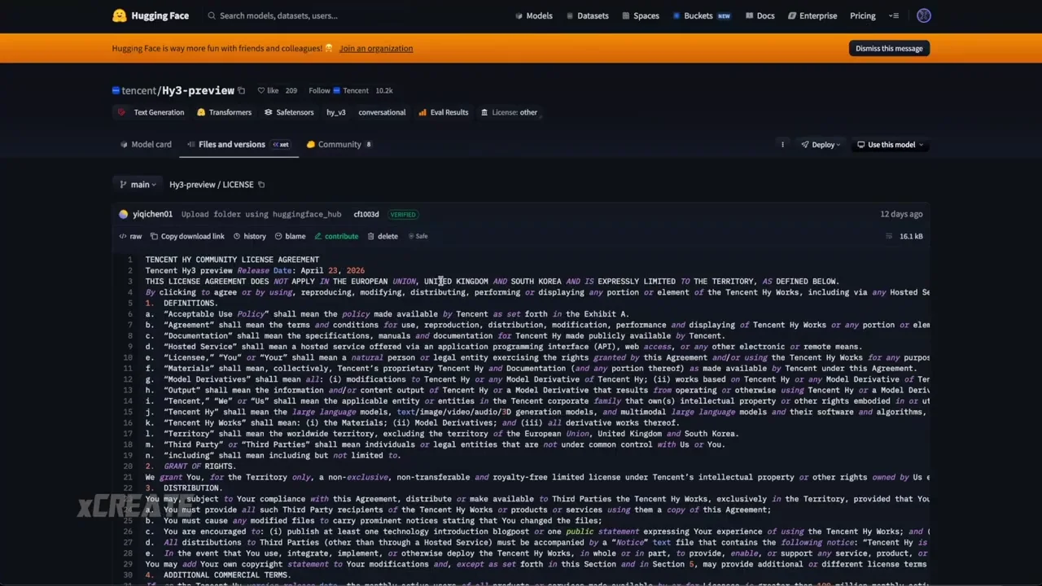The width and height of the screenshot is (1042, 586).
Task: Click the Safe scan badge
Action: tap(418, 236)
